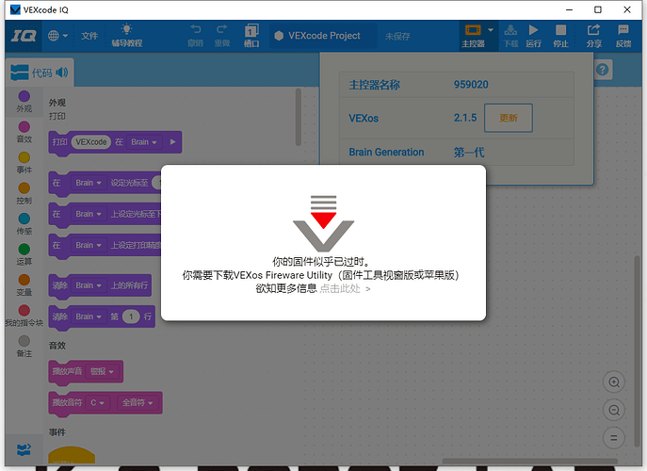Select the 事件 events category

click(24, 163)
